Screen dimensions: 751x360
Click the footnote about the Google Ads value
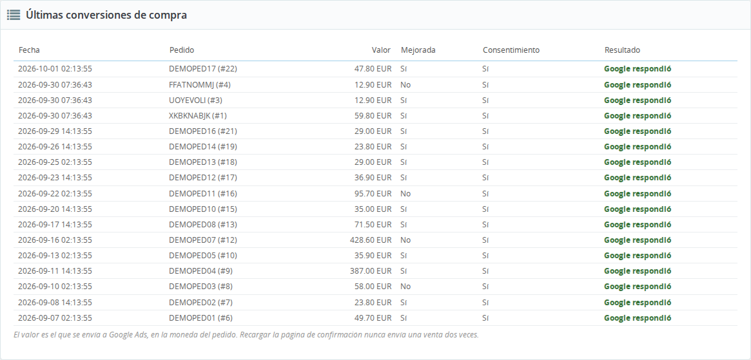[246, 335]
